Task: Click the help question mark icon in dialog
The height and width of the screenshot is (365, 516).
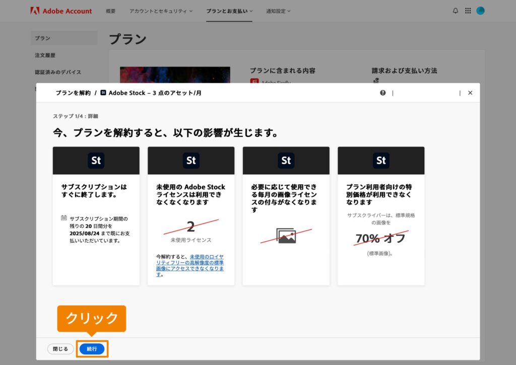Action: click(383, 93)
